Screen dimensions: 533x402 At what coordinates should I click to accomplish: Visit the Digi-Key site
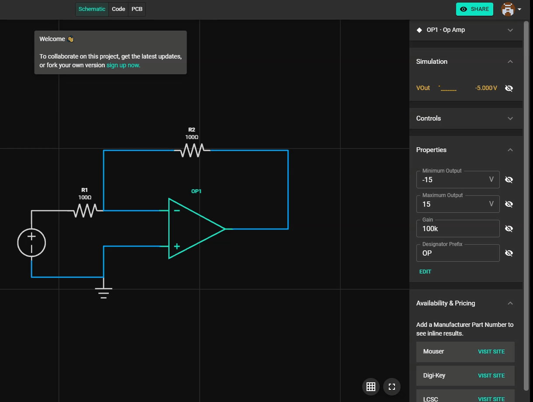pos(491,375)
